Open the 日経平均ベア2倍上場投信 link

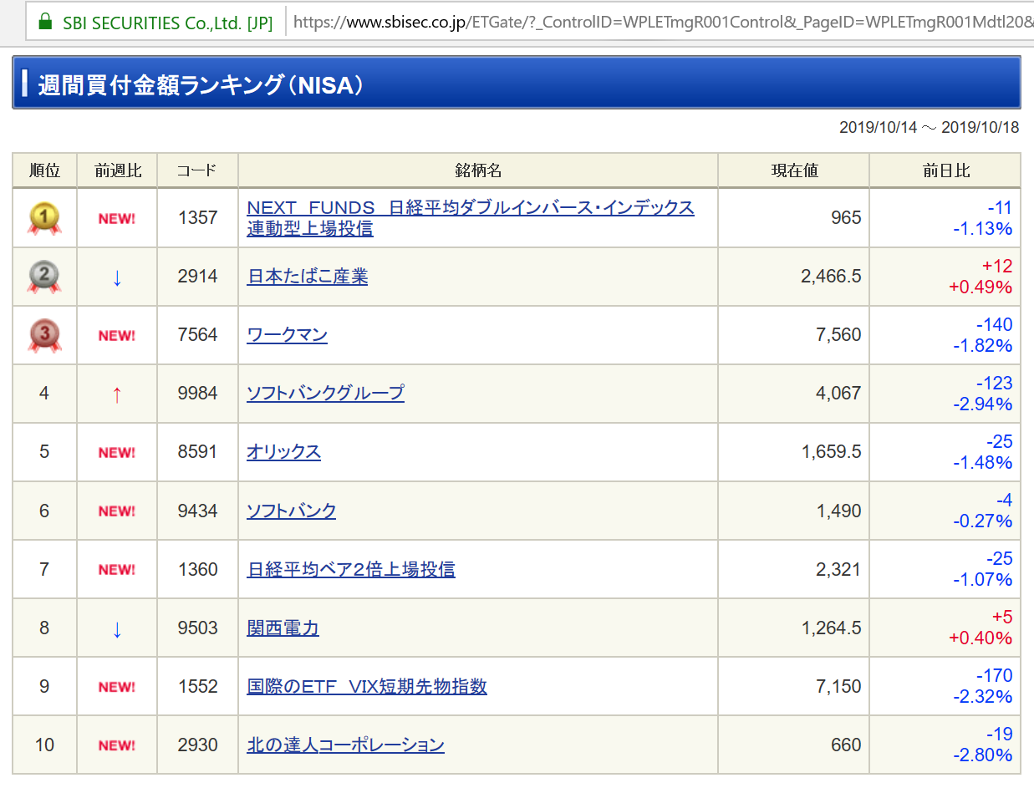tap(350, 569)
